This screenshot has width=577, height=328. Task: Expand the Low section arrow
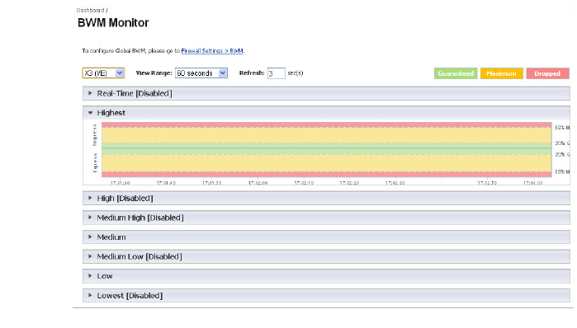pos(90,276)
